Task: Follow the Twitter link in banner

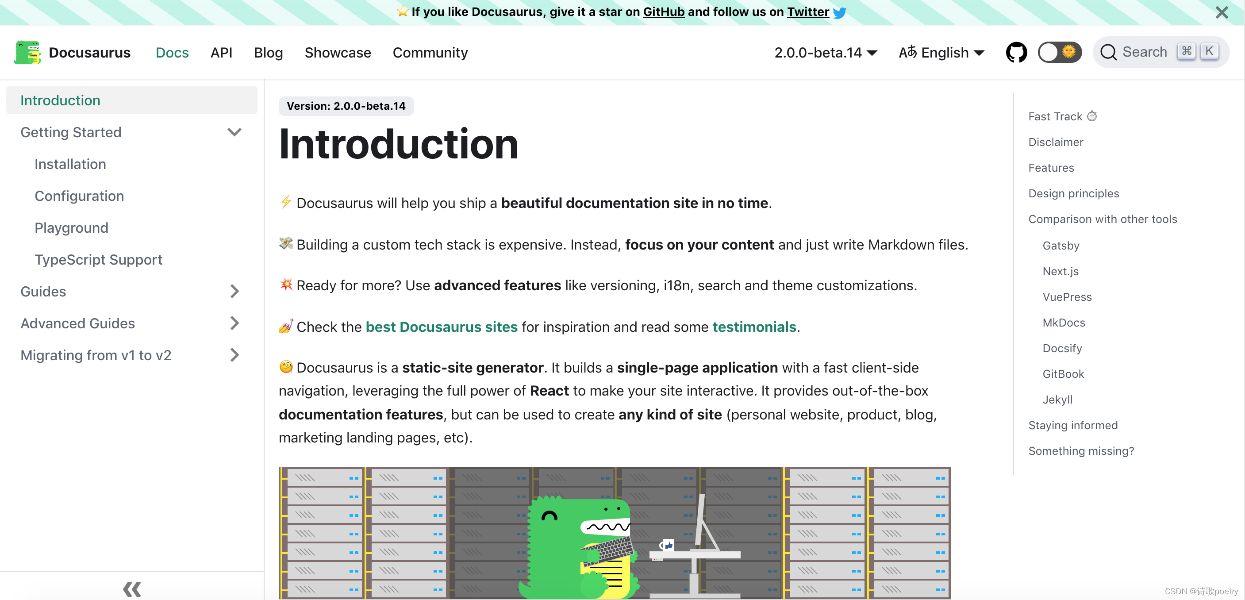Action: [x=807, y=12]
